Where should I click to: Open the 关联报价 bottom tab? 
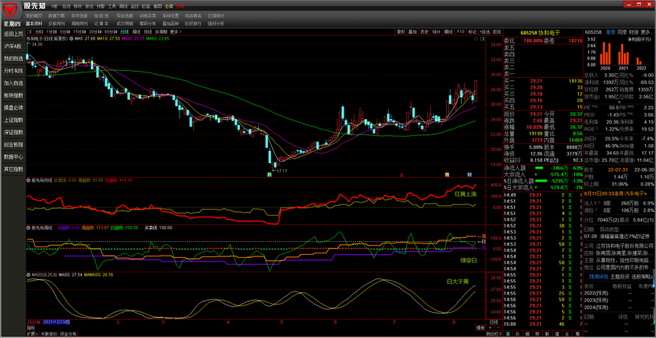[49, 334]
